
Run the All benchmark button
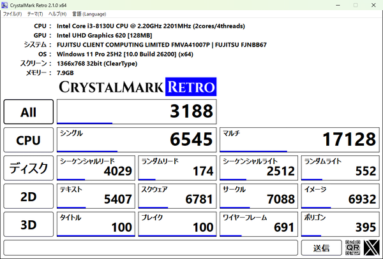29,112
